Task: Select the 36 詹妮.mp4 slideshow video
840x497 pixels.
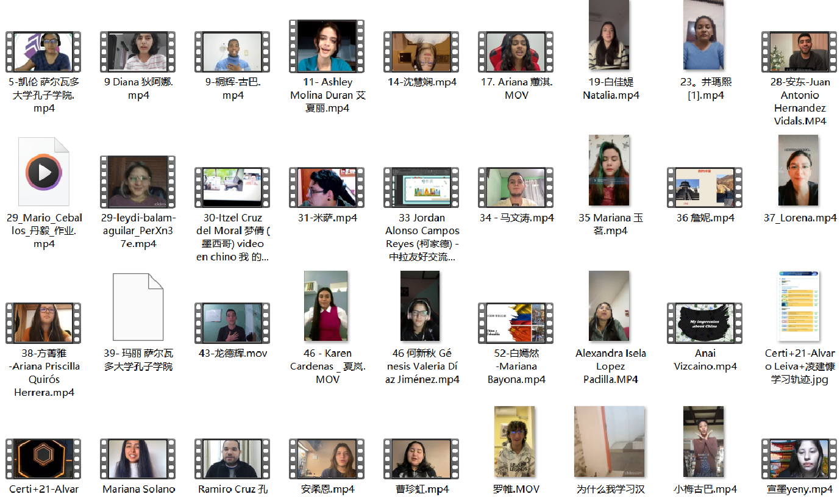Action: point(705,188)
